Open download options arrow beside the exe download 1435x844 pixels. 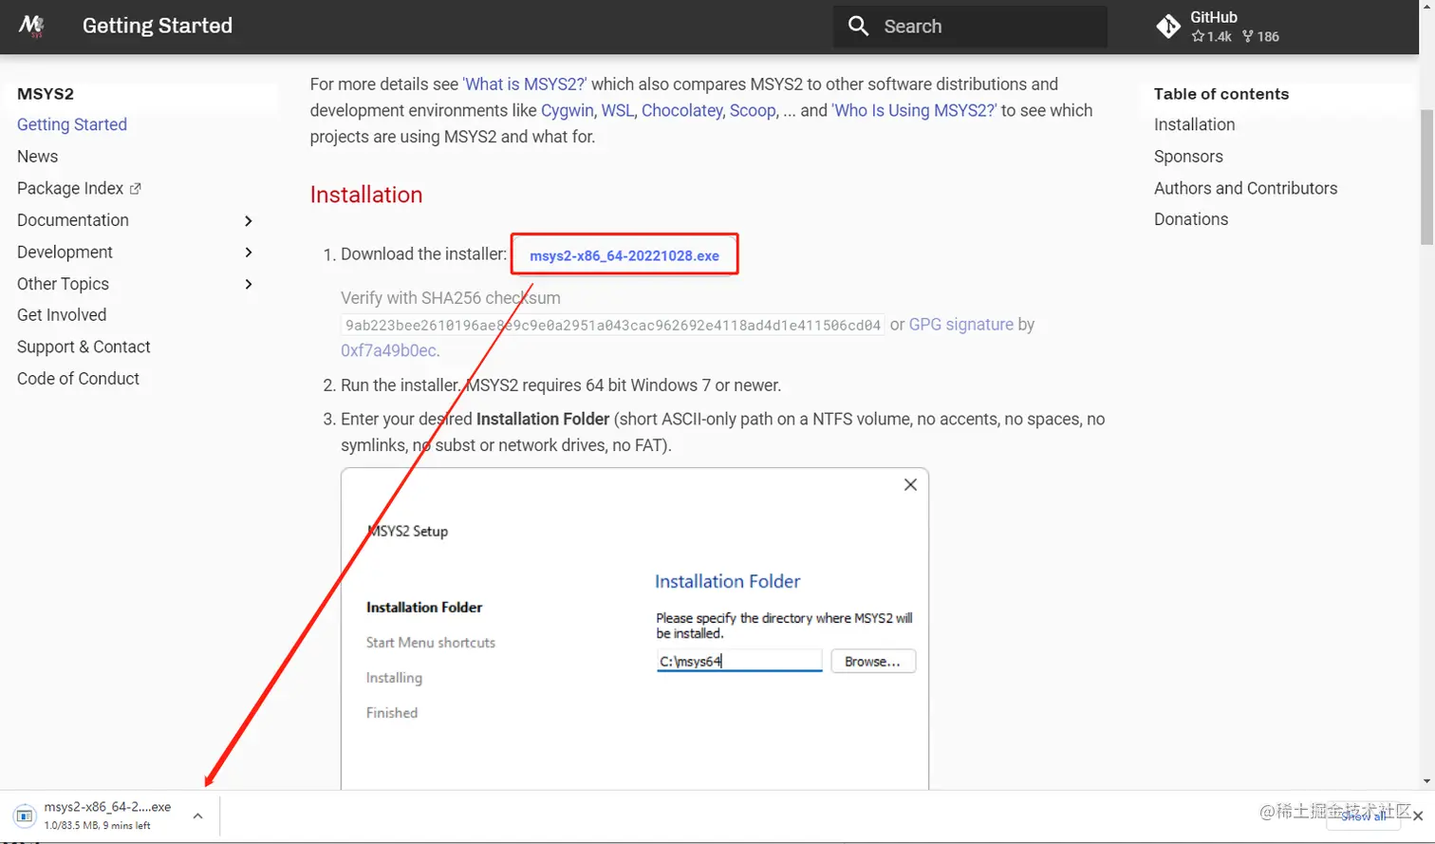[x=197, y=816]
